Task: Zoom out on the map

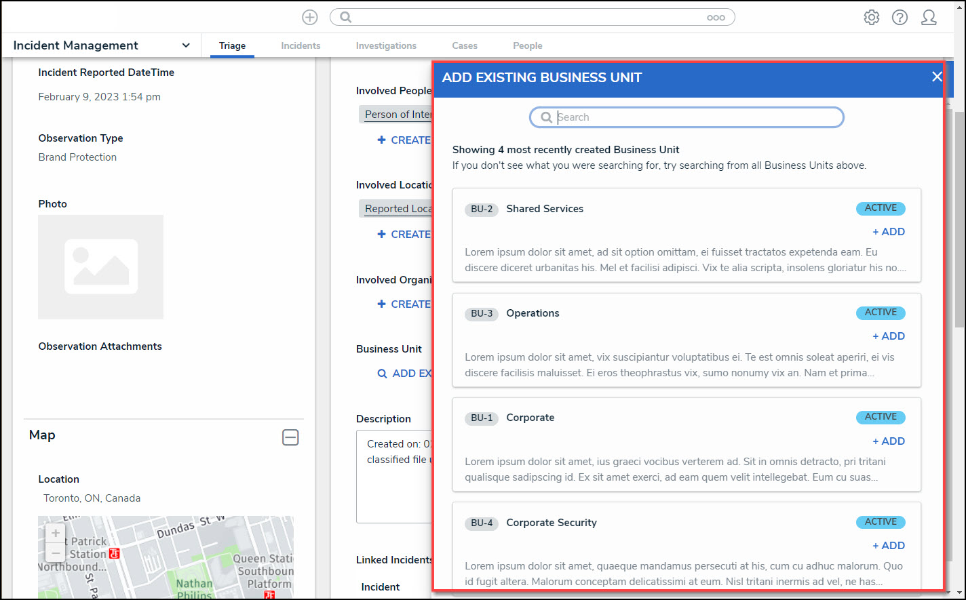Action: point(56,553)
